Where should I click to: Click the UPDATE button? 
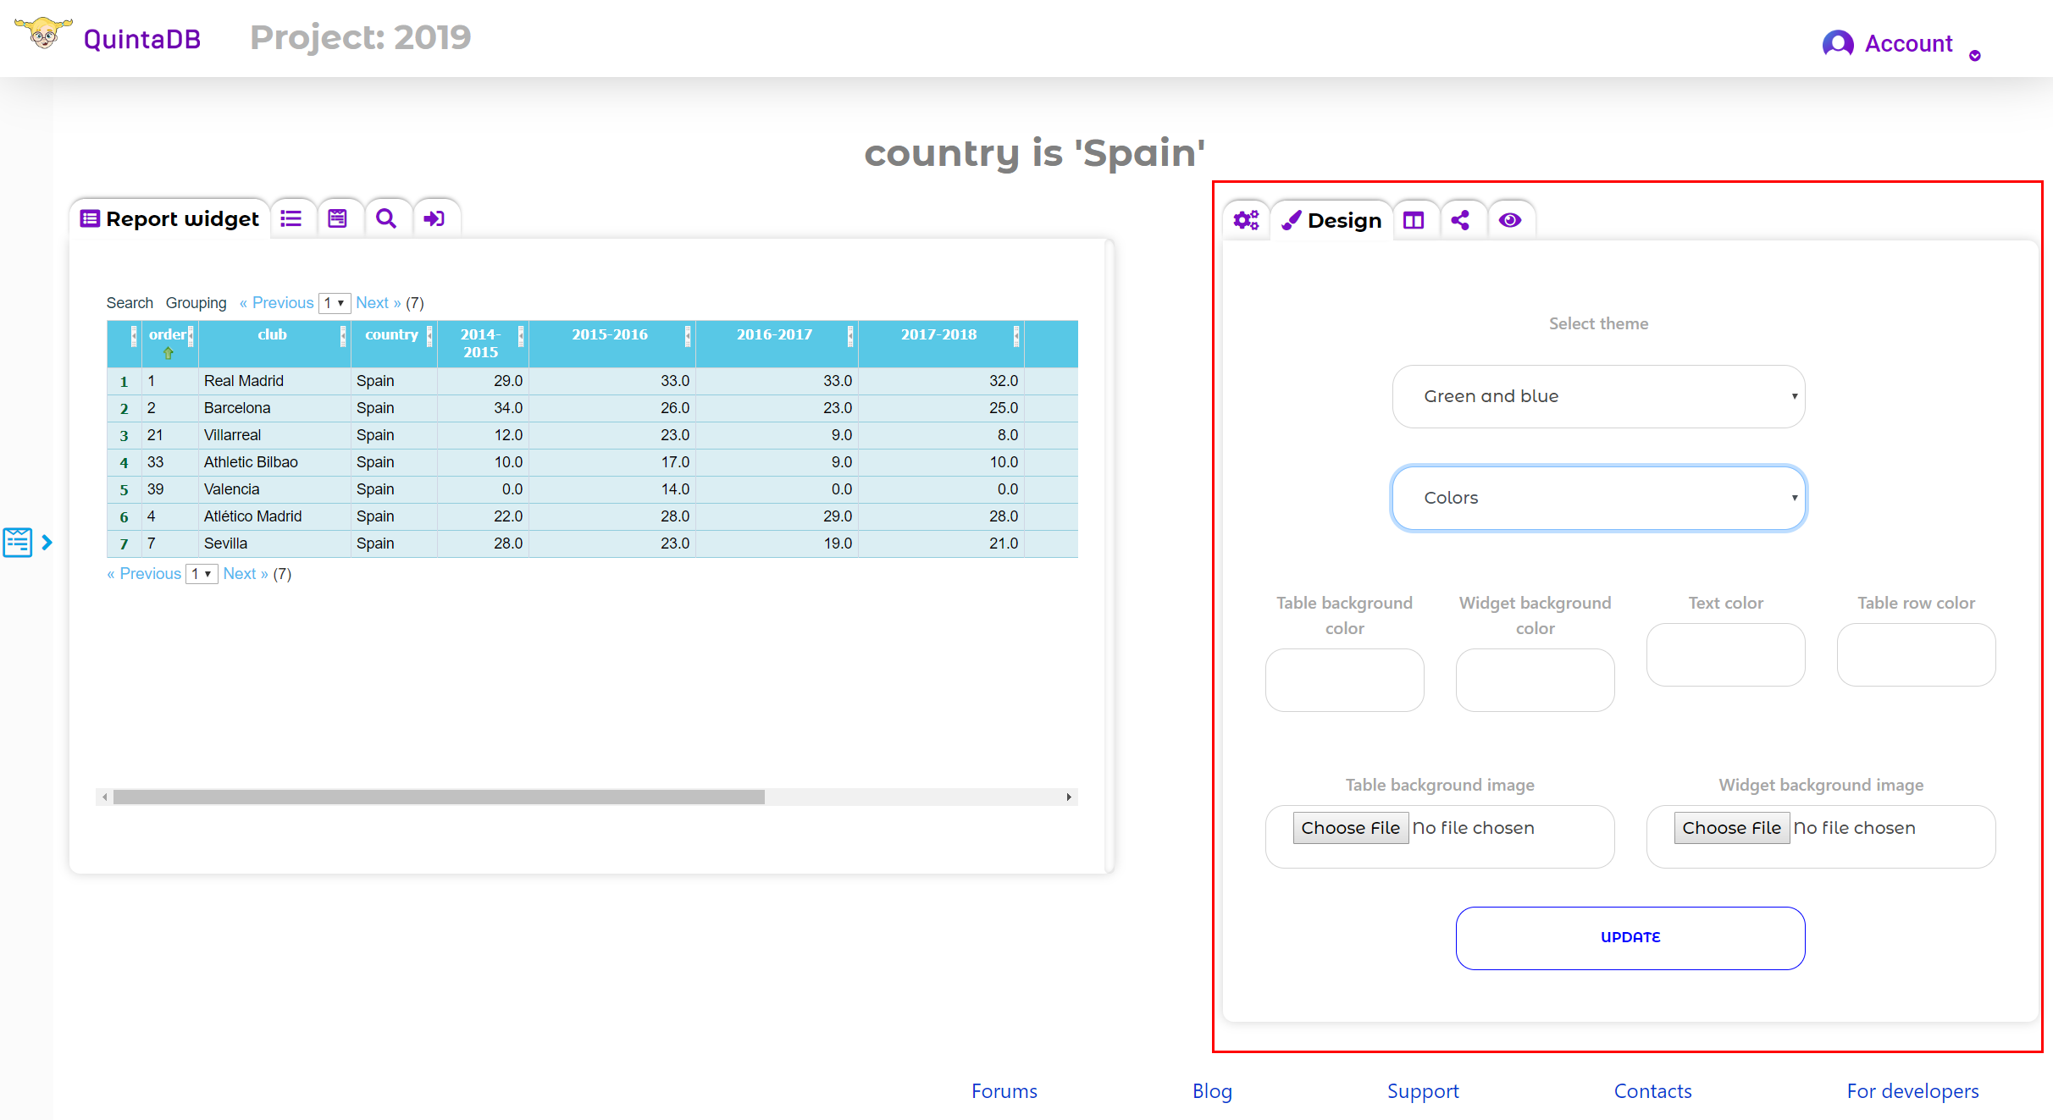click(1630, 938)
